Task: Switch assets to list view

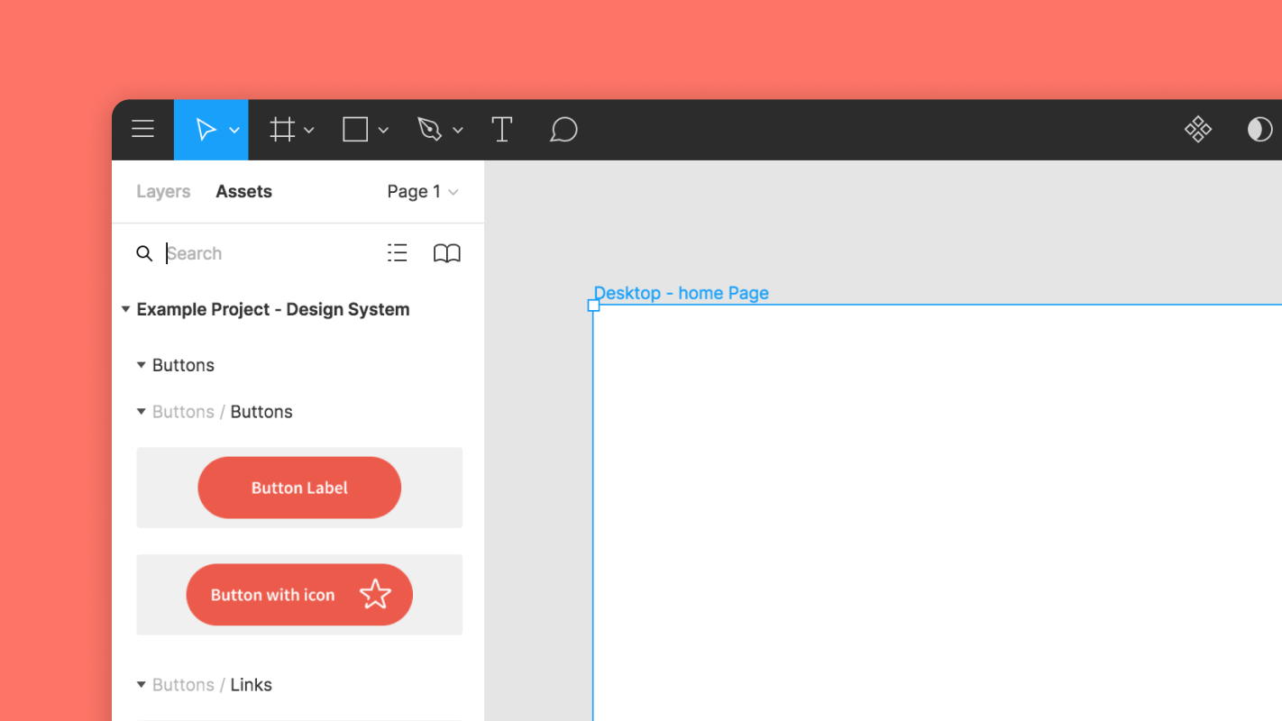Action: pyautogui.click(x=398, y=253)
